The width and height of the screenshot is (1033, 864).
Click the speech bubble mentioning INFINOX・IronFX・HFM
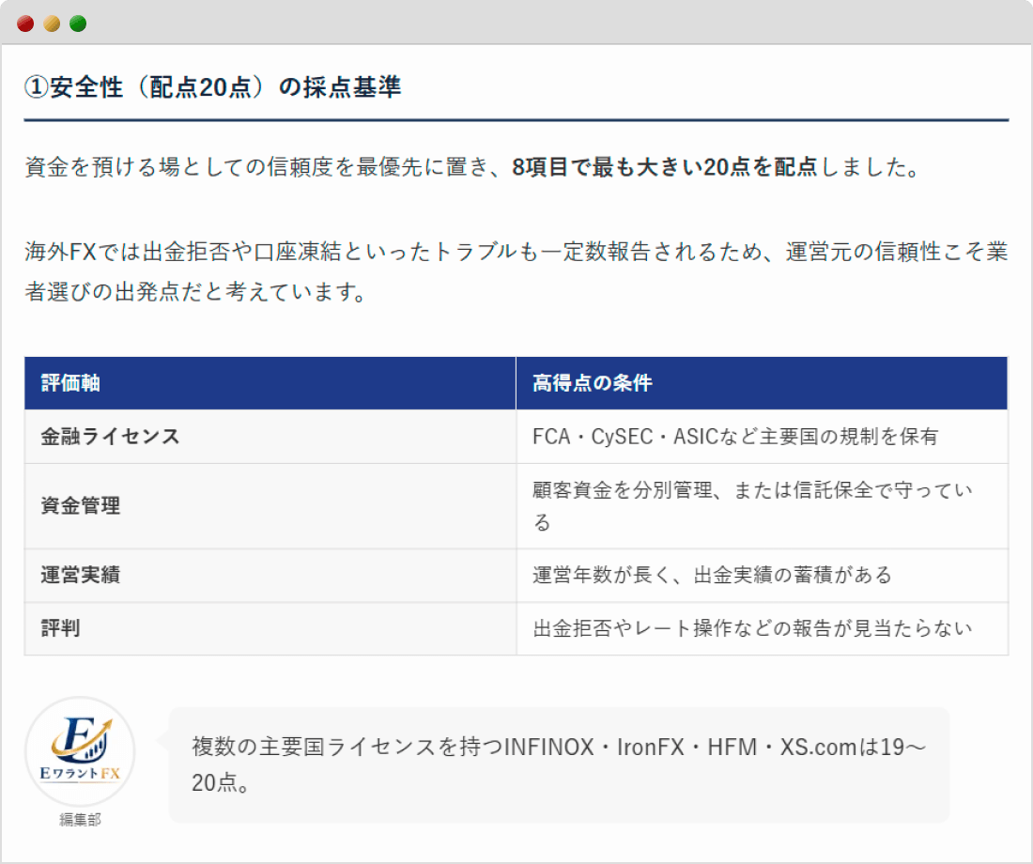tap(559, 765)
